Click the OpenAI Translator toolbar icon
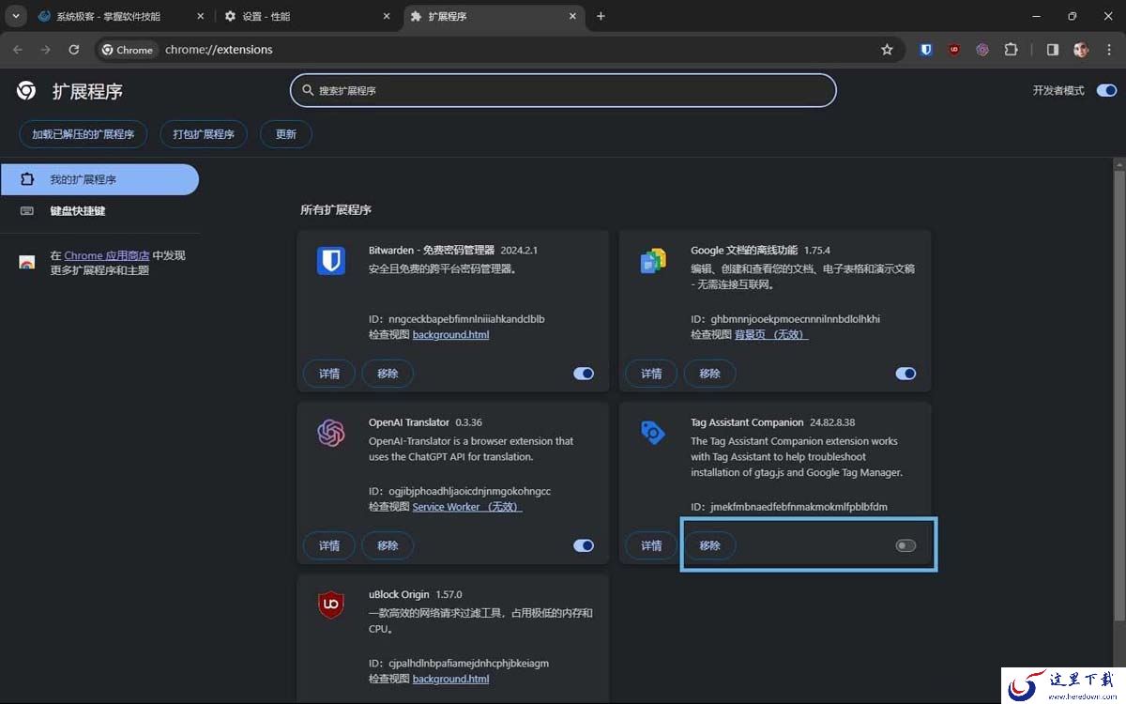 coord(982,50)
